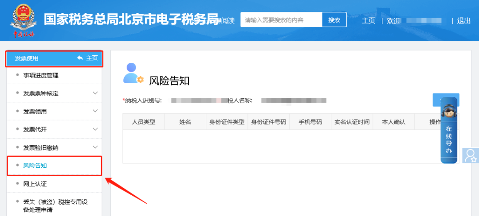
Task: Click the 人员类型 column header
Action: coord(144,122)
